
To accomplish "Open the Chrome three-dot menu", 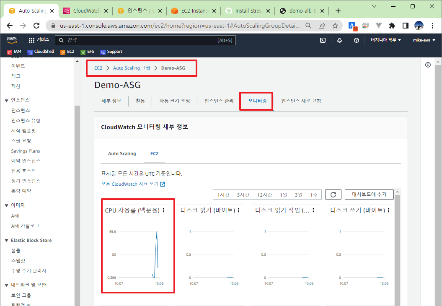I will [432, 26].
